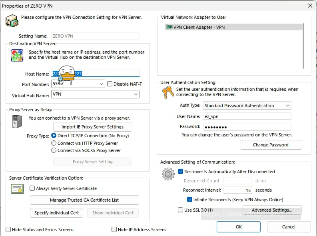The width and height of the screenshot is (317, 236).
Task: Click the advanced communication gear icon
Action: [168, 174]
